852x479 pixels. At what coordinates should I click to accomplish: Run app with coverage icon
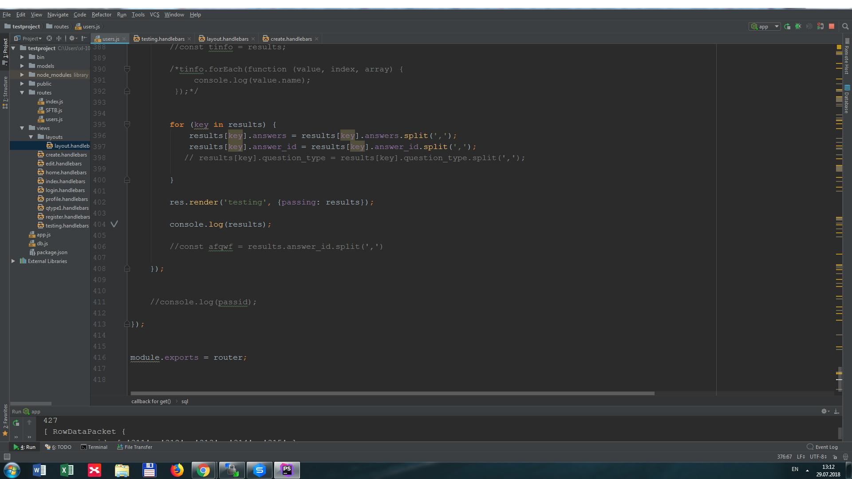coord(809,27)
